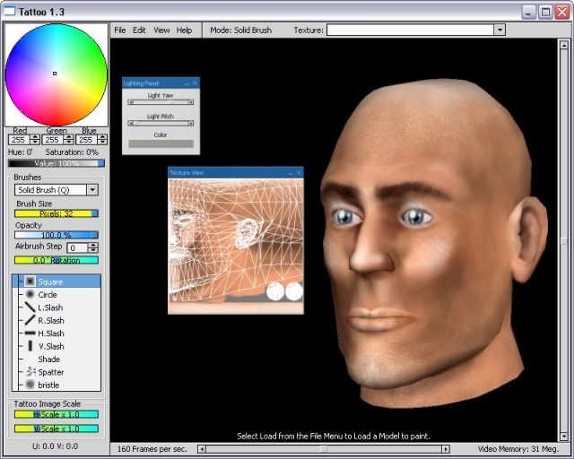Click the Opacity slider bar
This screenshot has width=574, height=459.
(57, 235)
